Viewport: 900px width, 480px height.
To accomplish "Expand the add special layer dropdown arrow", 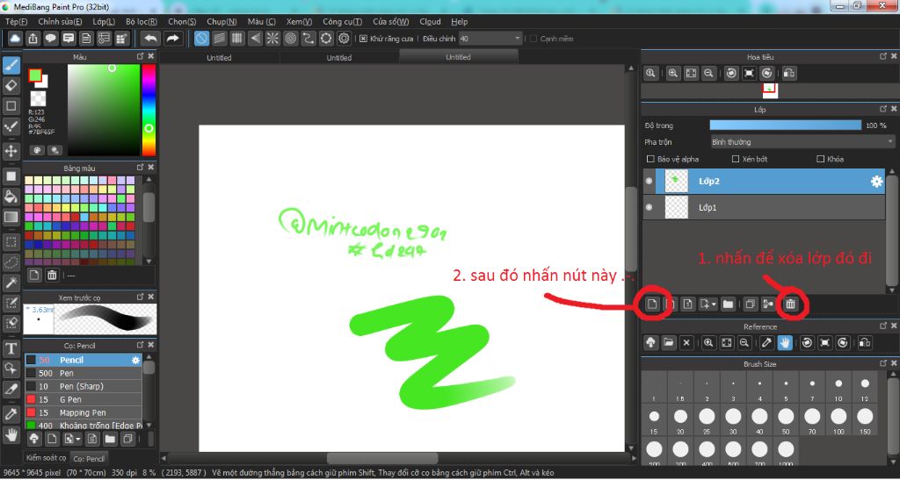I will (x=714, y=304).
